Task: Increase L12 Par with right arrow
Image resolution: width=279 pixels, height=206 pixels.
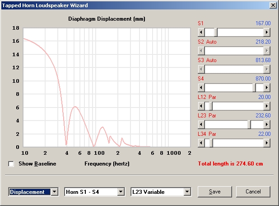Action: coord(267,106)
